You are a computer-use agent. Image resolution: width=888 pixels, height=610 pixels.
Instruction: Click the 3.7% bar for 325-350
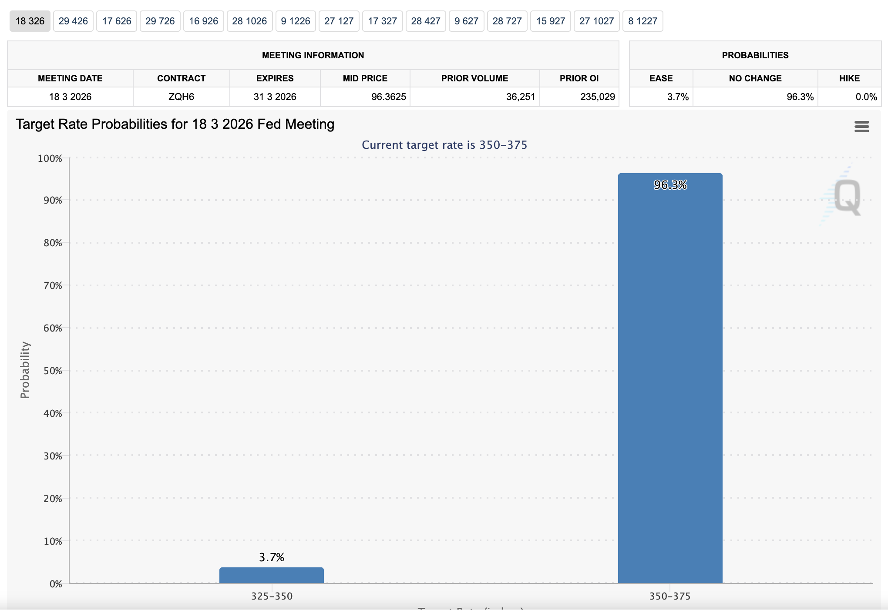[x=271, y=575]
